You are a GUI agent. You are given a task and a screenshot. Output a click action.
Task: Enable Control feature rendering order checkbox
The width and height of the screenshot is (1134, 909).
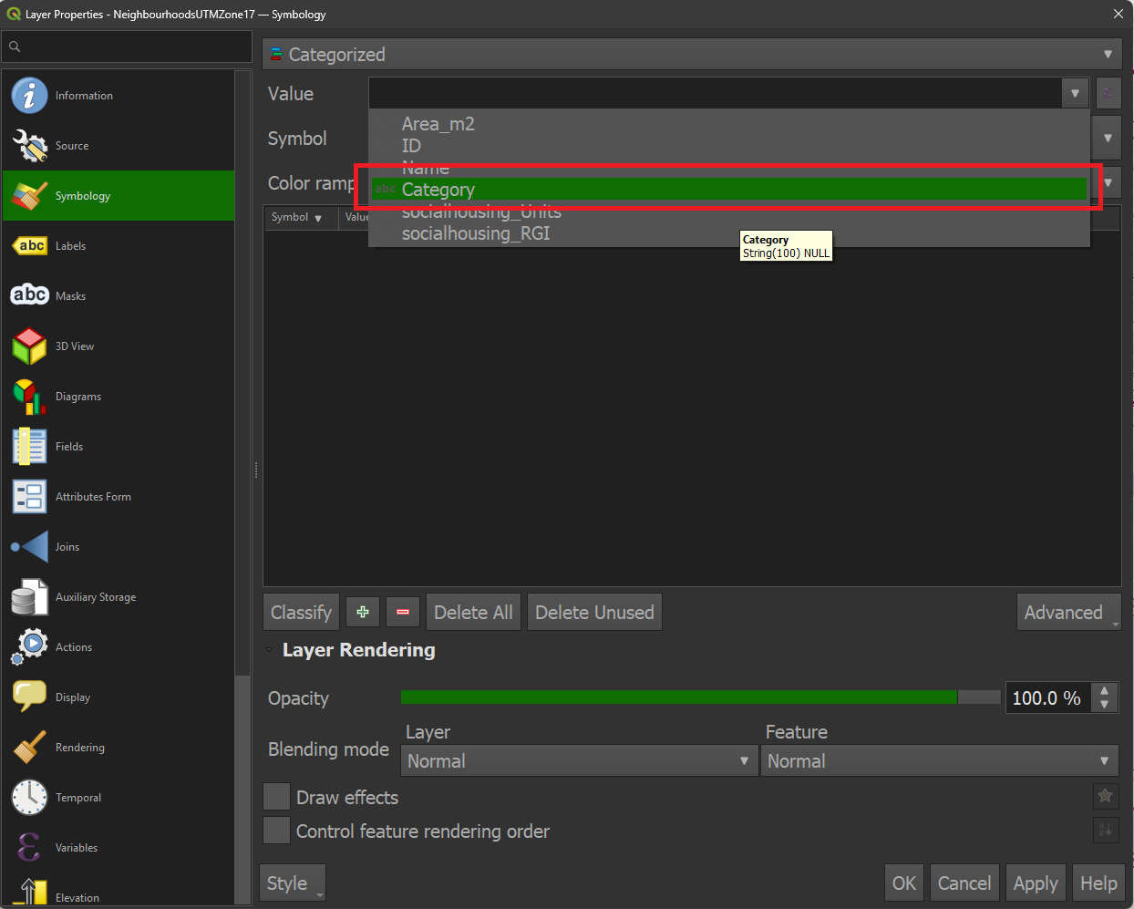pyautogui.click(x=276, y=831)
